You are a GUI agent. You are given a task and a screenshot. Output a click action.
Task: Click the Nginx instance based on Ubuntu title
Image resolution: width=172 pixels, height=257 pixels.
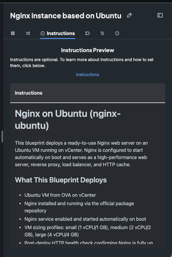66,16
